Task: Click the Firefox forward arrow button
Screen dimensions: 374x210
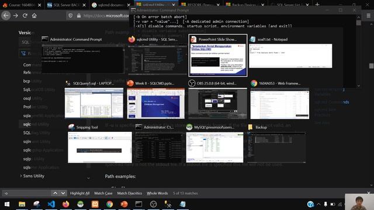Action: coord(16,16)
